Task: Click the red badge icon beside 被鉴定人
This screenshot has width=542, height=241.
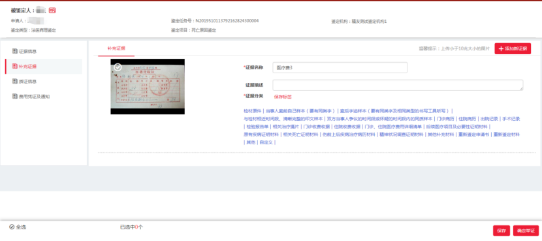Action: pyautogui.click(x=52, y=10)
